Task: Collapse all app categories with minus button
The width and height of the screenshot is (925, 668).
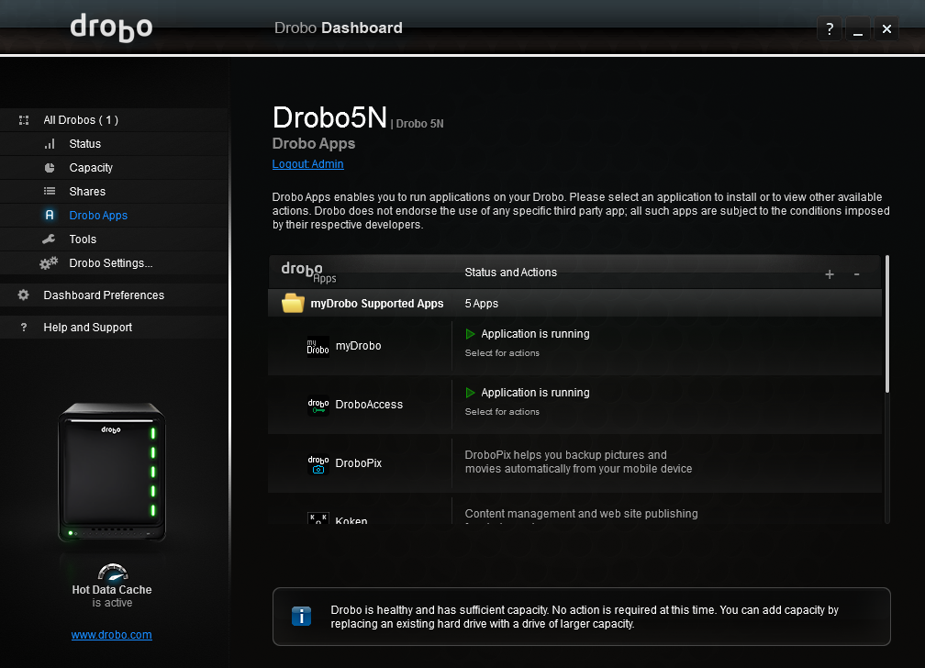Action: click(856, 273)
